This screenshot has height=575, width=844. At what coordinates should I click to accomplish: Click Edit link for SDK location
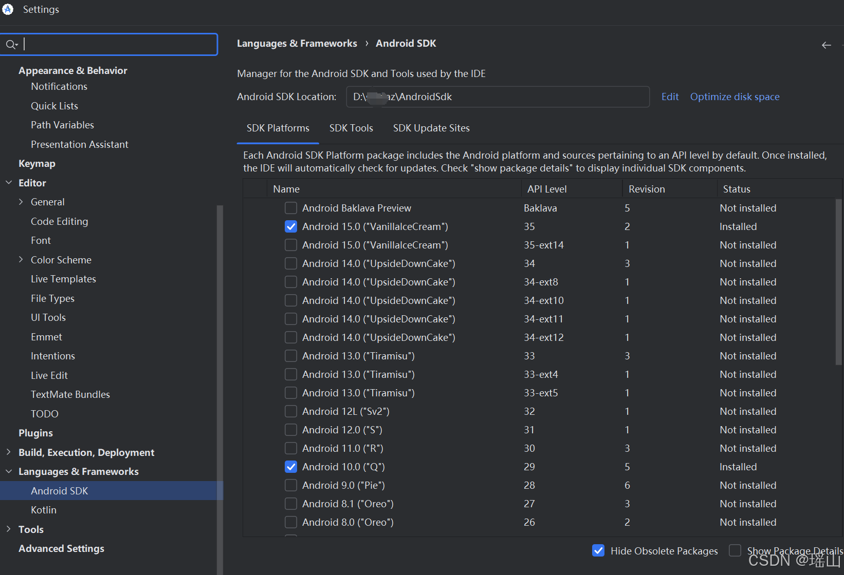(670, 97)
